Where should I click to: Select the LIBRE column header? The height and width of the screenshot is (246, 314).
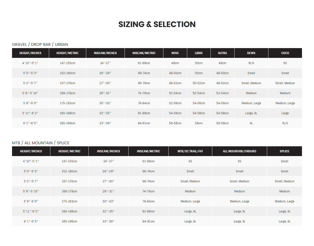point(199,53)
